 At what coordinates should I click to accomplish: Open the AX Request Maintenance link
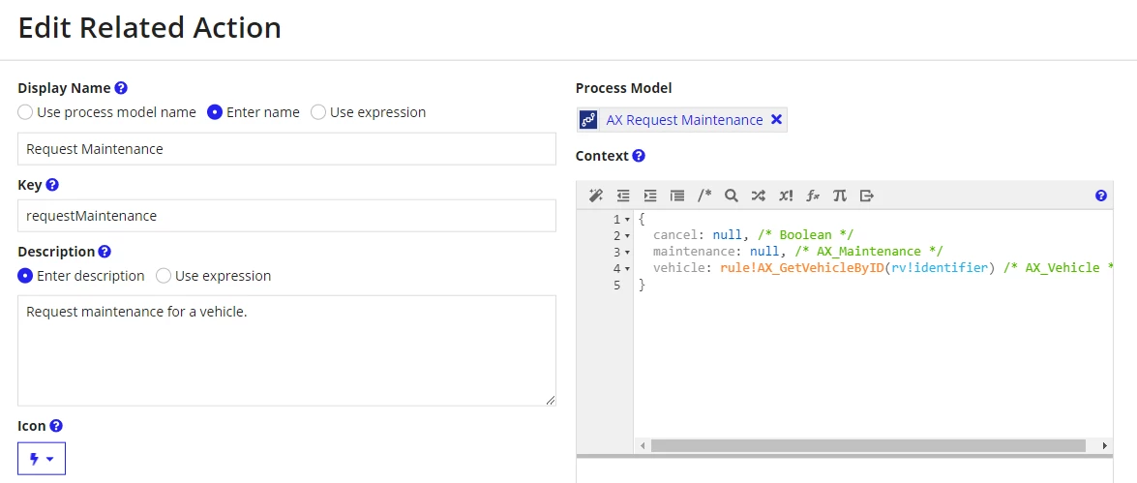pos(684,120)
